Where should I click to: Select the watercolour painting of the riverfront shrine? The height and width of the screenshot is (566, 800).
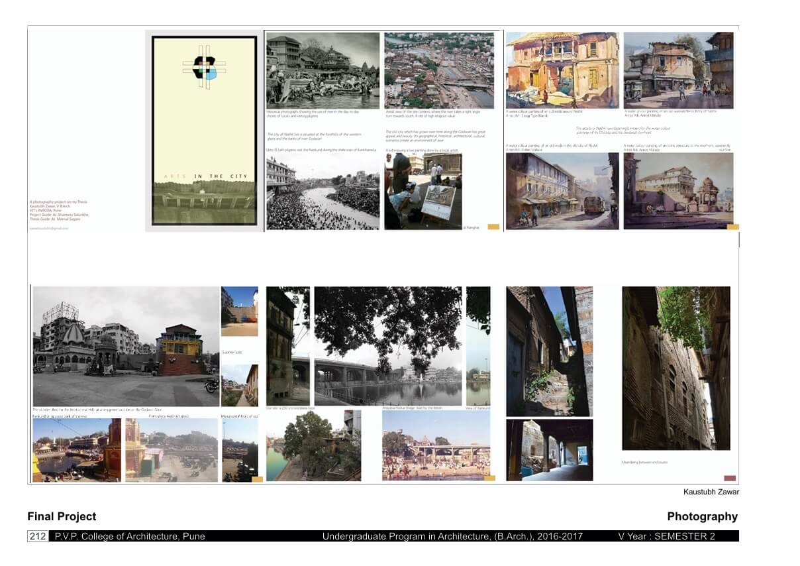click(x=678, y=191)
